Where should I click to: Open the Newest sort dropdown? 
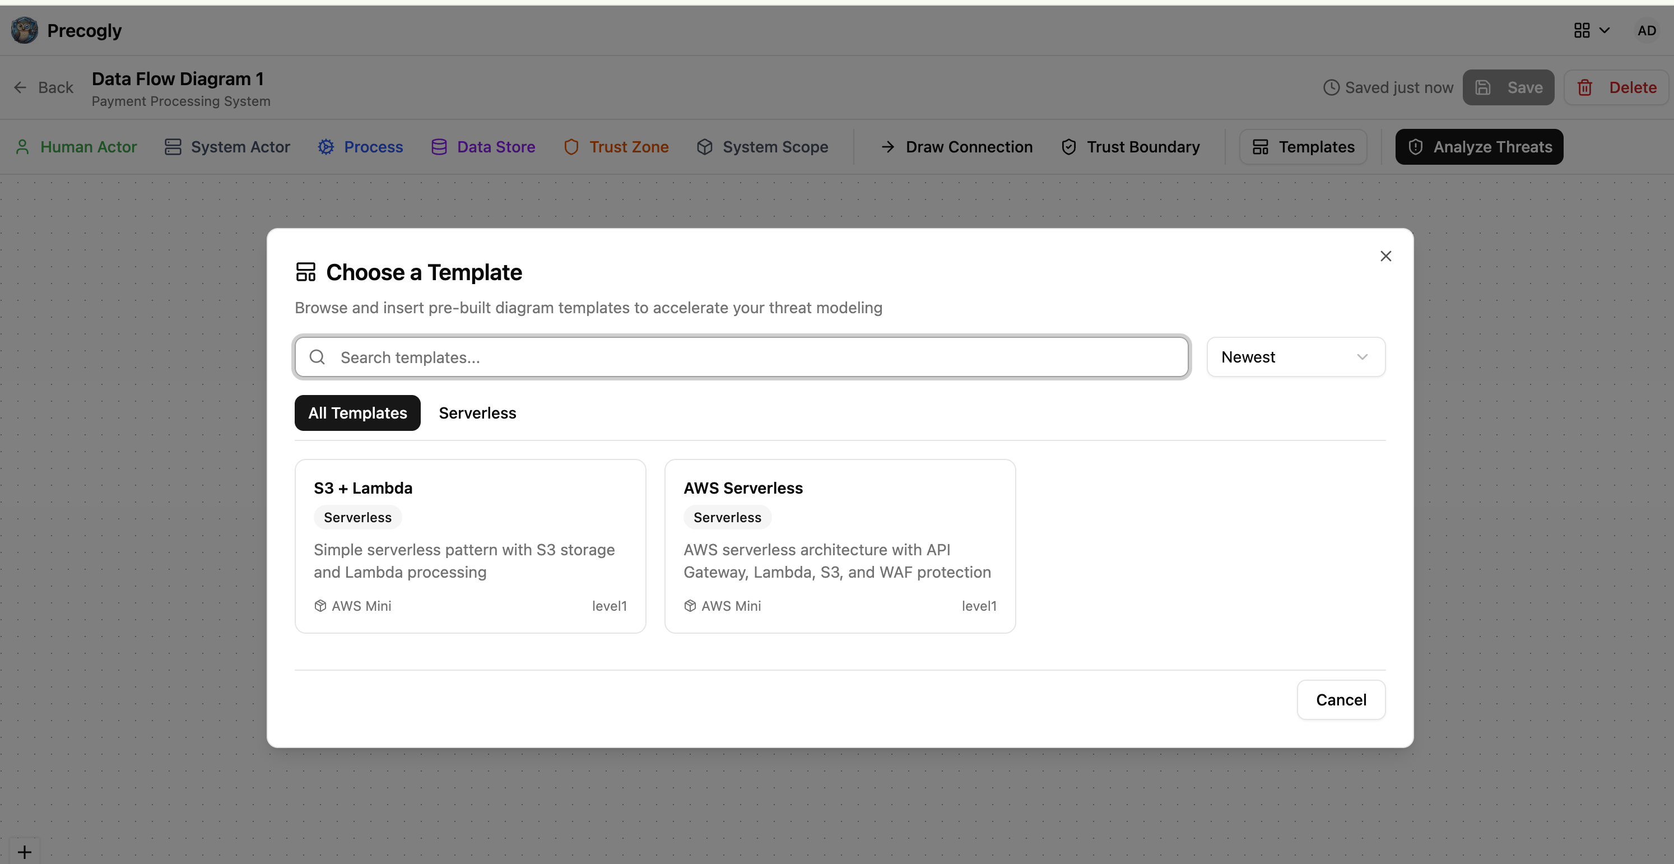click(1296, 357)
